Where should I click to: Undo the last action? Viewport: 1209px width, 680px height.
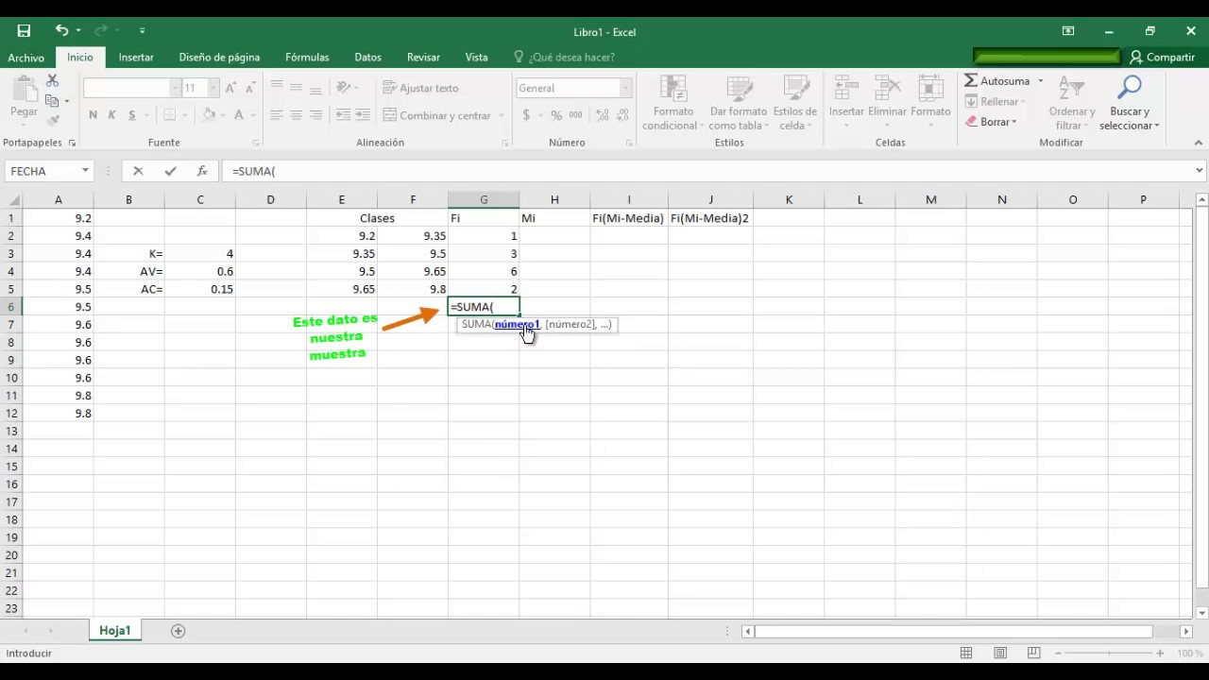click(61, 31)
